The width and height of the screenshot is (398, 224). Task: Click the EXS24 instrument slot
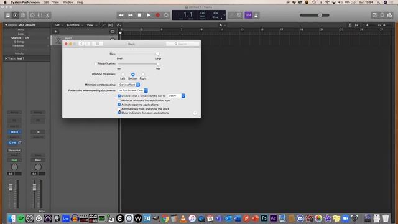click(14, 132)
